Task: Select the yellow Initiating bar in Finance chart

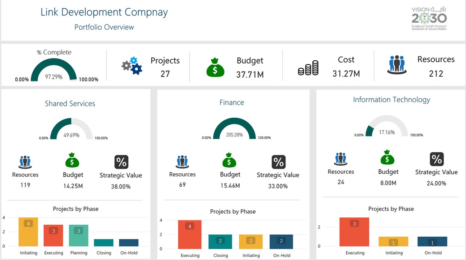Action: (251, 242)
